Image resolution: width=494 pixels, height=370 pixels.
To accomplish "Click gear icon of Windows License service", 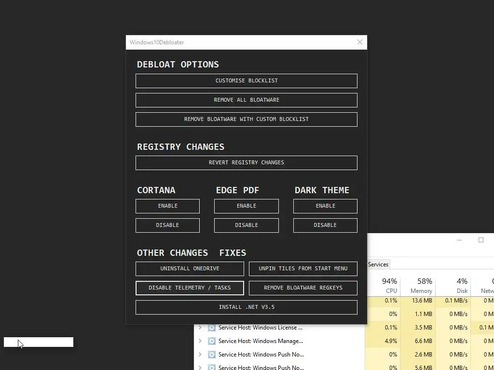I will pos(212,328).
